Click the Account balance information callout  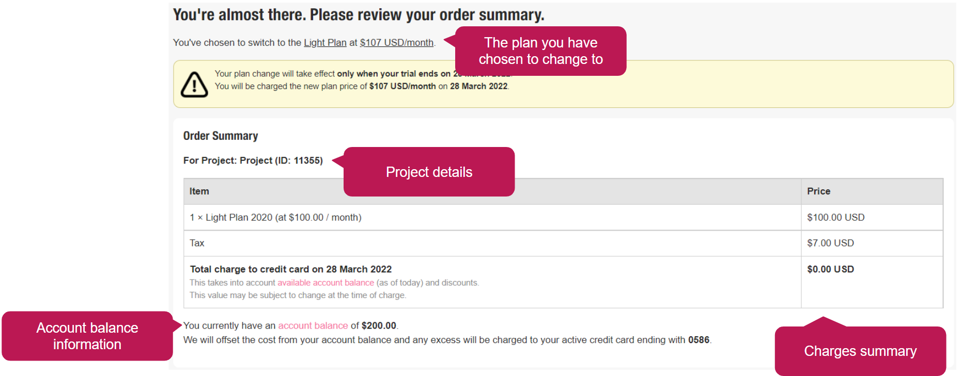coord(87,336)
